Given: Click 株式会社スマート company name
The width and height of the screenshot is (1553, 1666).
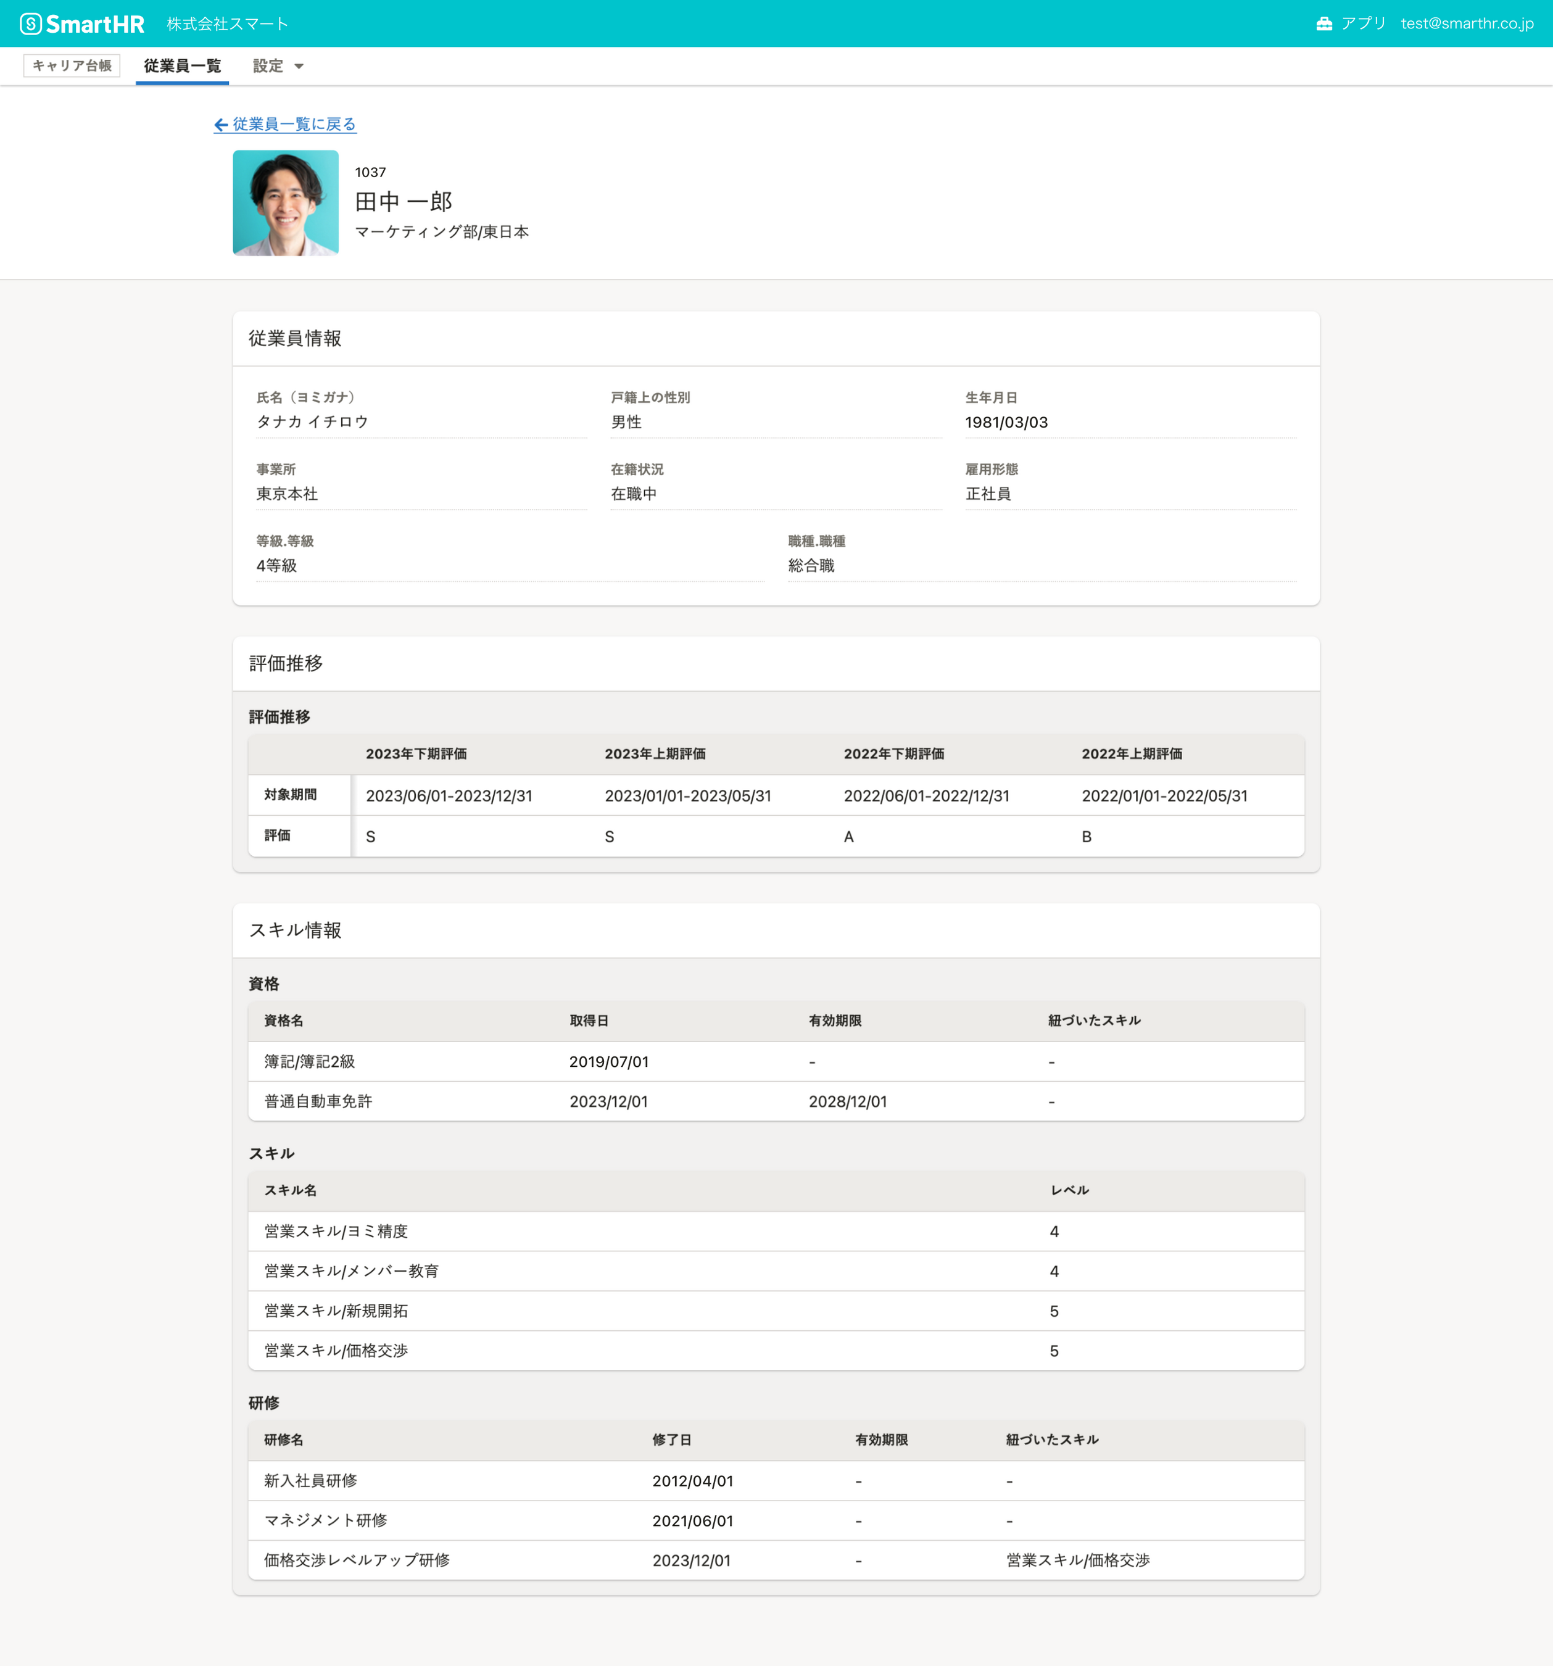Looking at the screenshot, I should (x=227, y=23).
